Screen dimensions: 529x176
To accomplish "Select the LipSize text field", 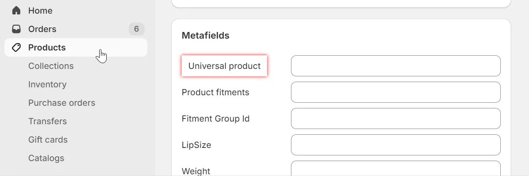I will click(x=395, y=145).
